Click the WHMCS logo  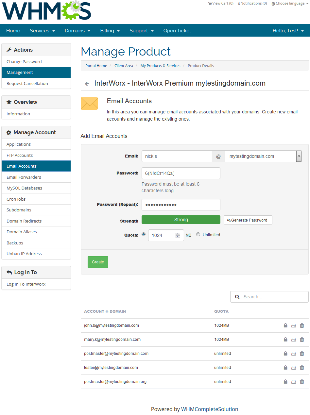pos(46,10)
